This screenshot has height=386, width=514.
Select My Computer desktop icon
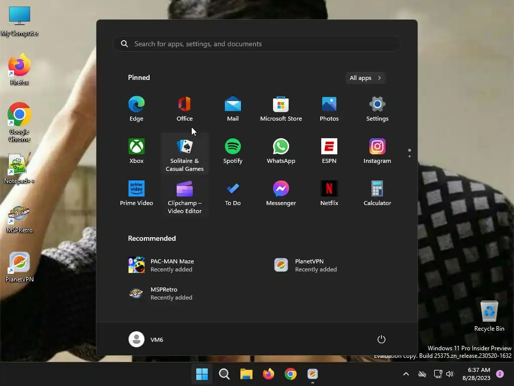(20, 21)
